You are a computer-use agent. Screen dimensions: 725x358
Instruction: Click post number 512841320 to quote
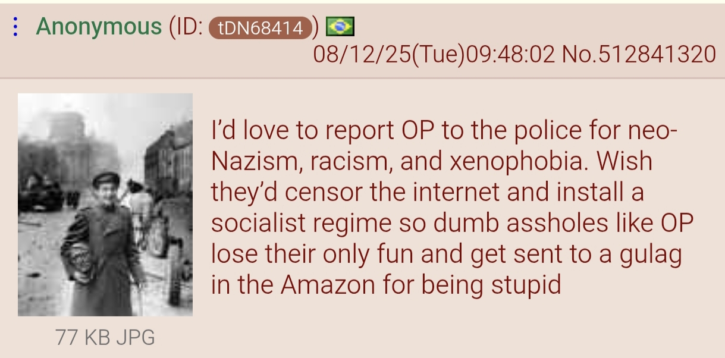tap(657, 55)
